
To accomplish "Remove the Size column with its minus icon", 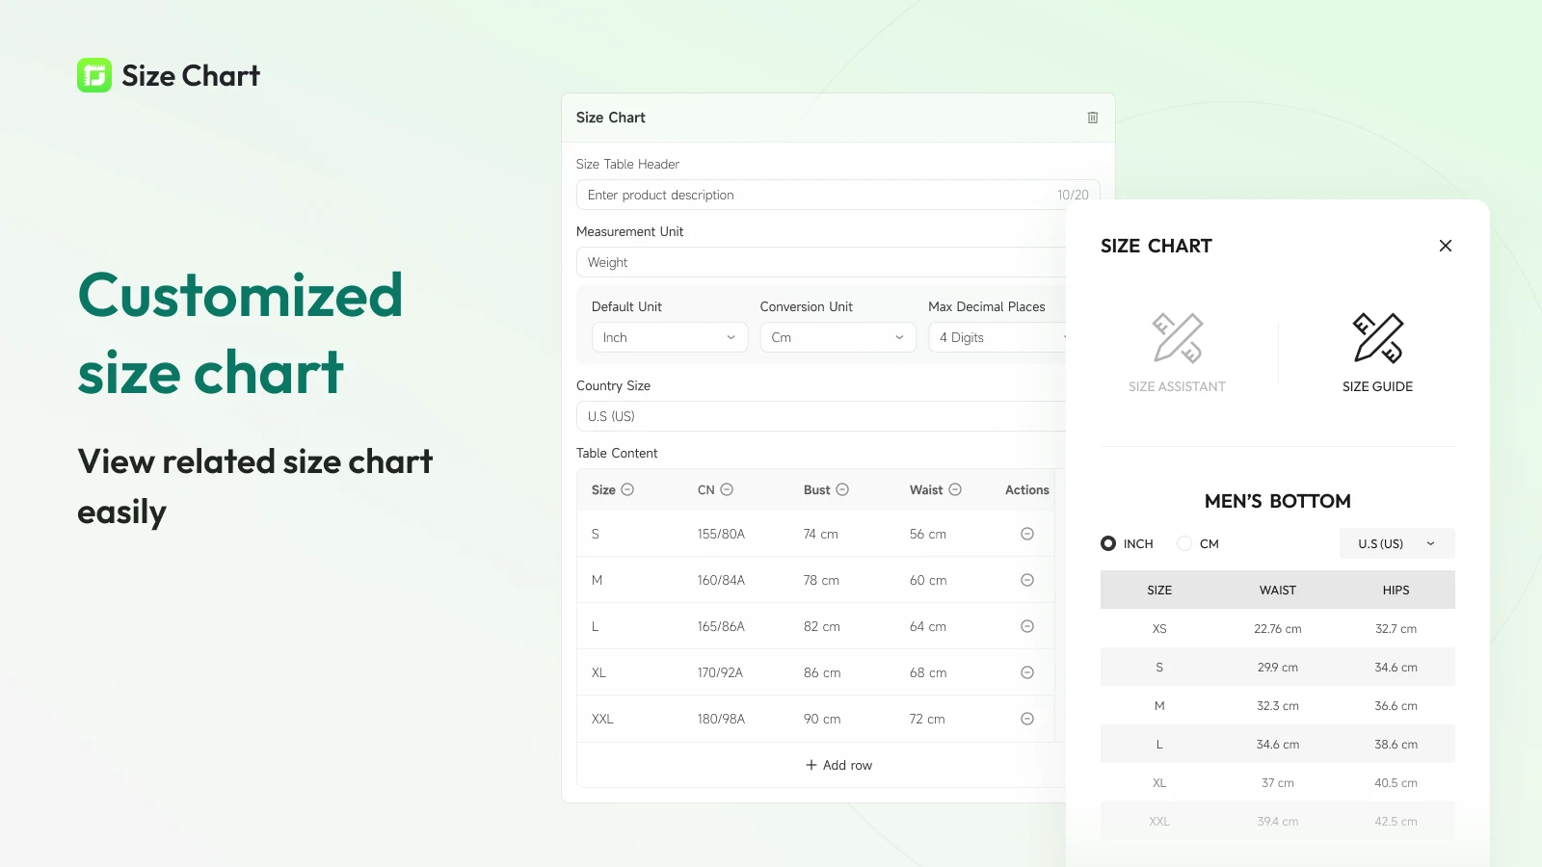I will point(627,489).
